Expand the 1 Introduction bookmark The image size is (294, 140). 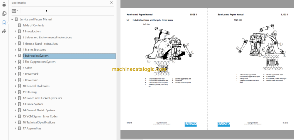pyautogui.click(x=15, y=31)
